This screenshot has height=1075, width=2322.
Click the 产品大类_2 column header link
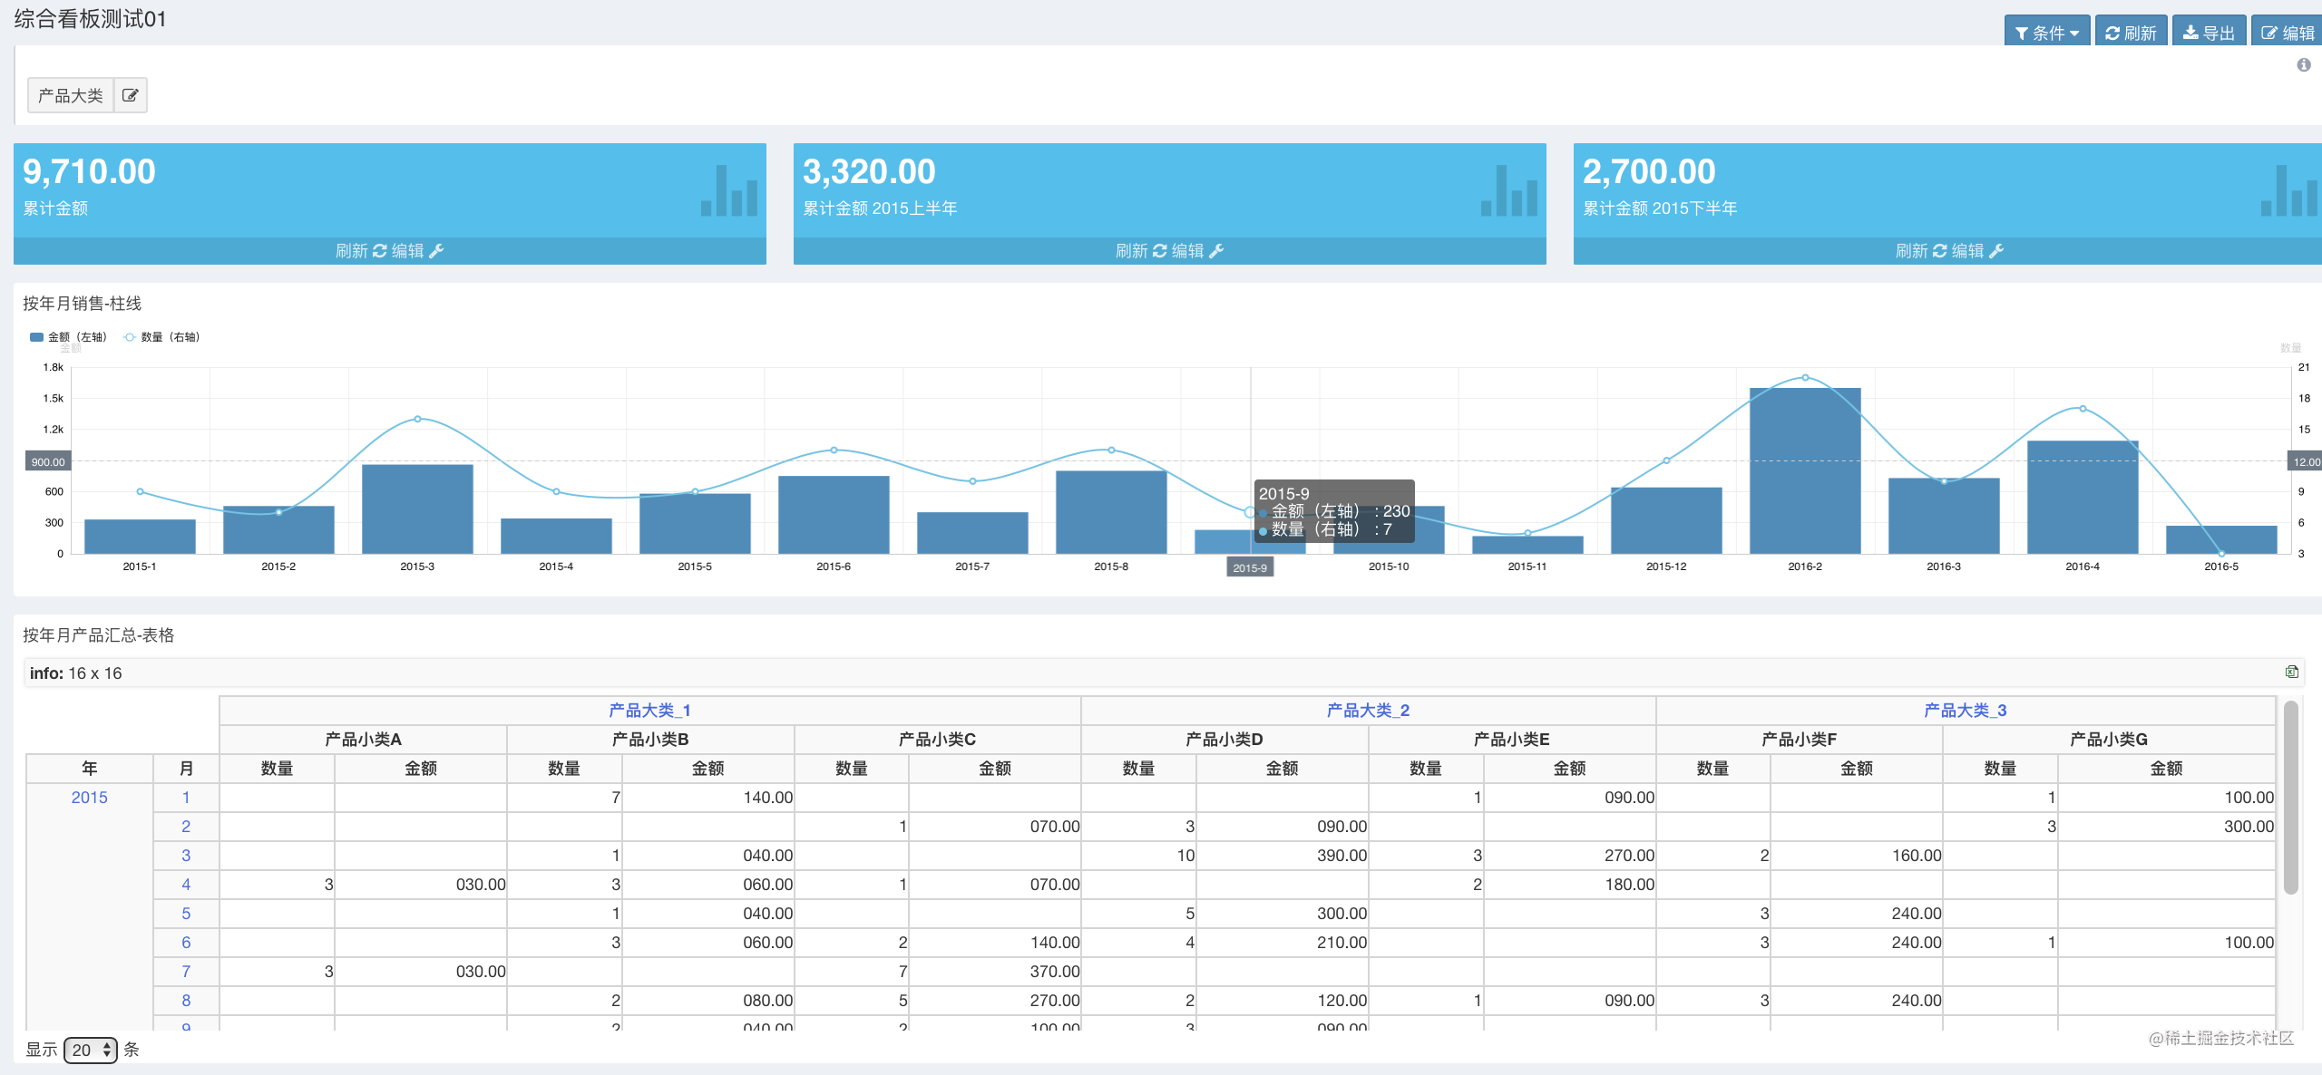[x=1368, y=711]
